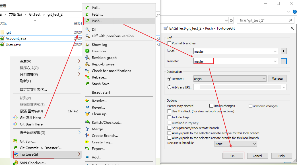Expand the address bar history dropdown

pos(226,20)
